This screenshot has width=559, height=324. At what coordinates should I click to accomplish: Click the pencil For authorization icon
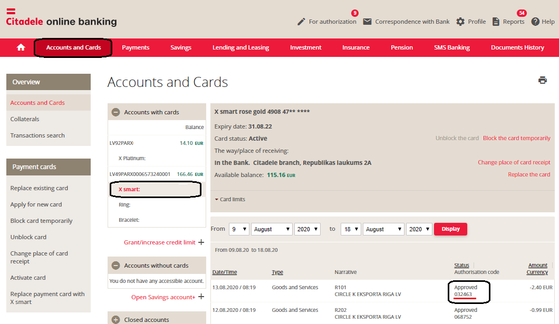coord(301,22)
